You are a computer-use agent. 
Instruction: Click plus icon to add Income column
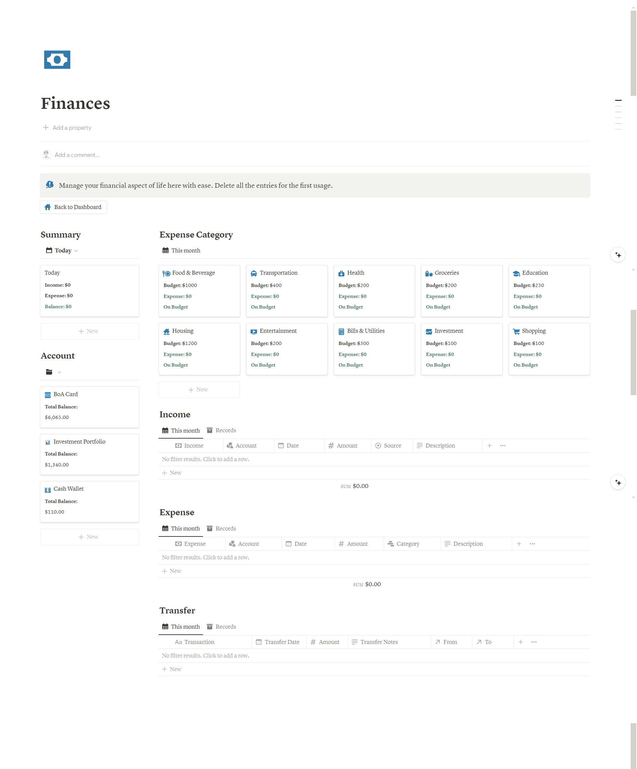click(x=489, y=446)
